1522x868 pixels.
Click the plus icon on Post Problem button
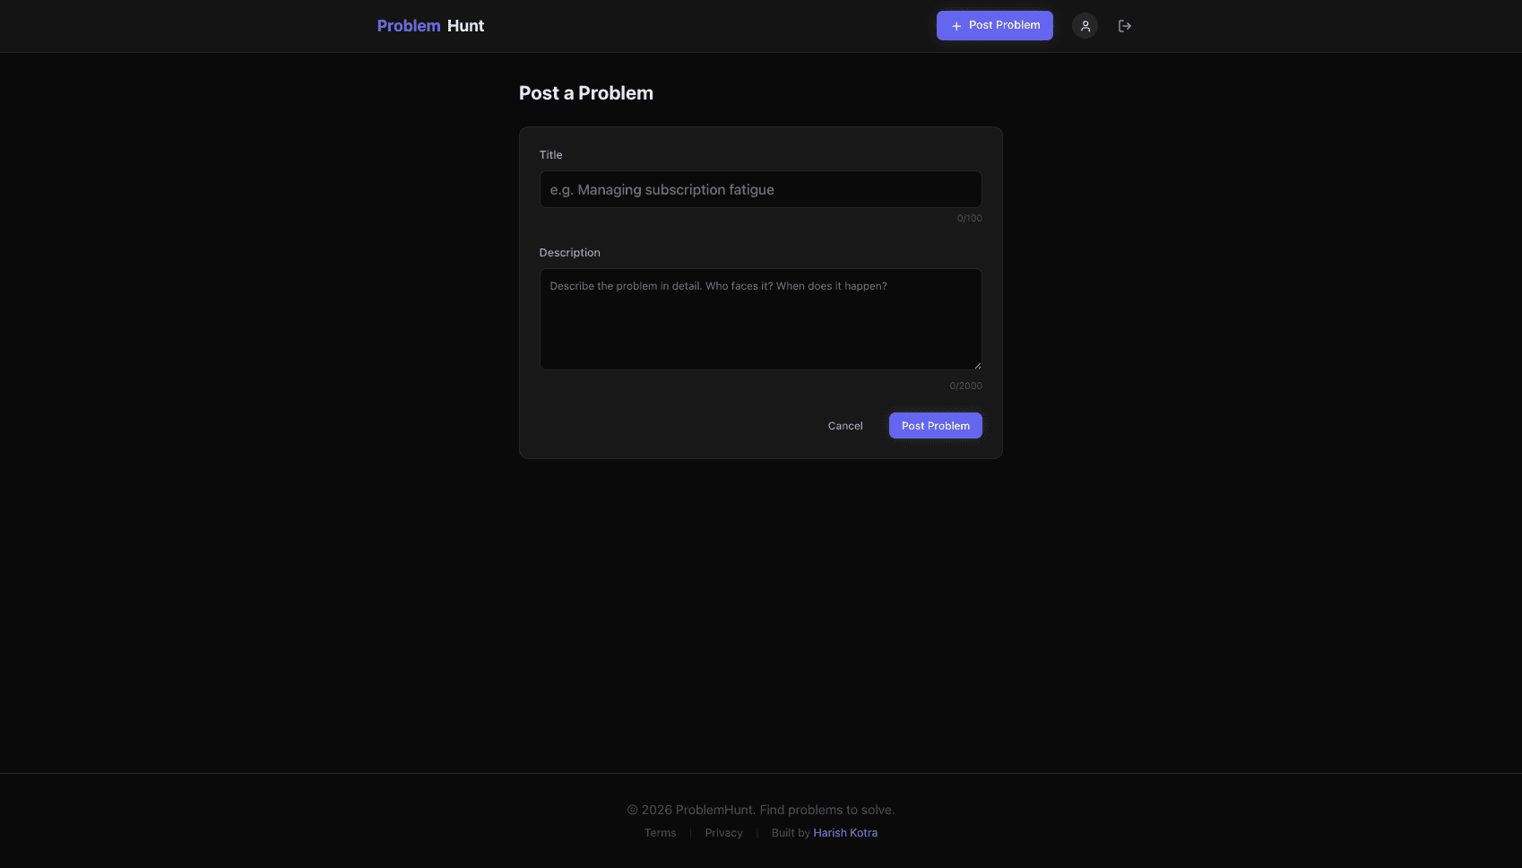point(956,26)
